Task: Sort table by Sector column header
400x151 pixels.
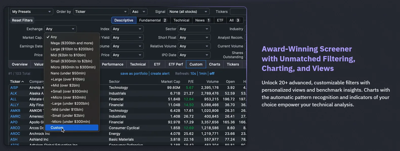Action: click(x=114, y=82)
